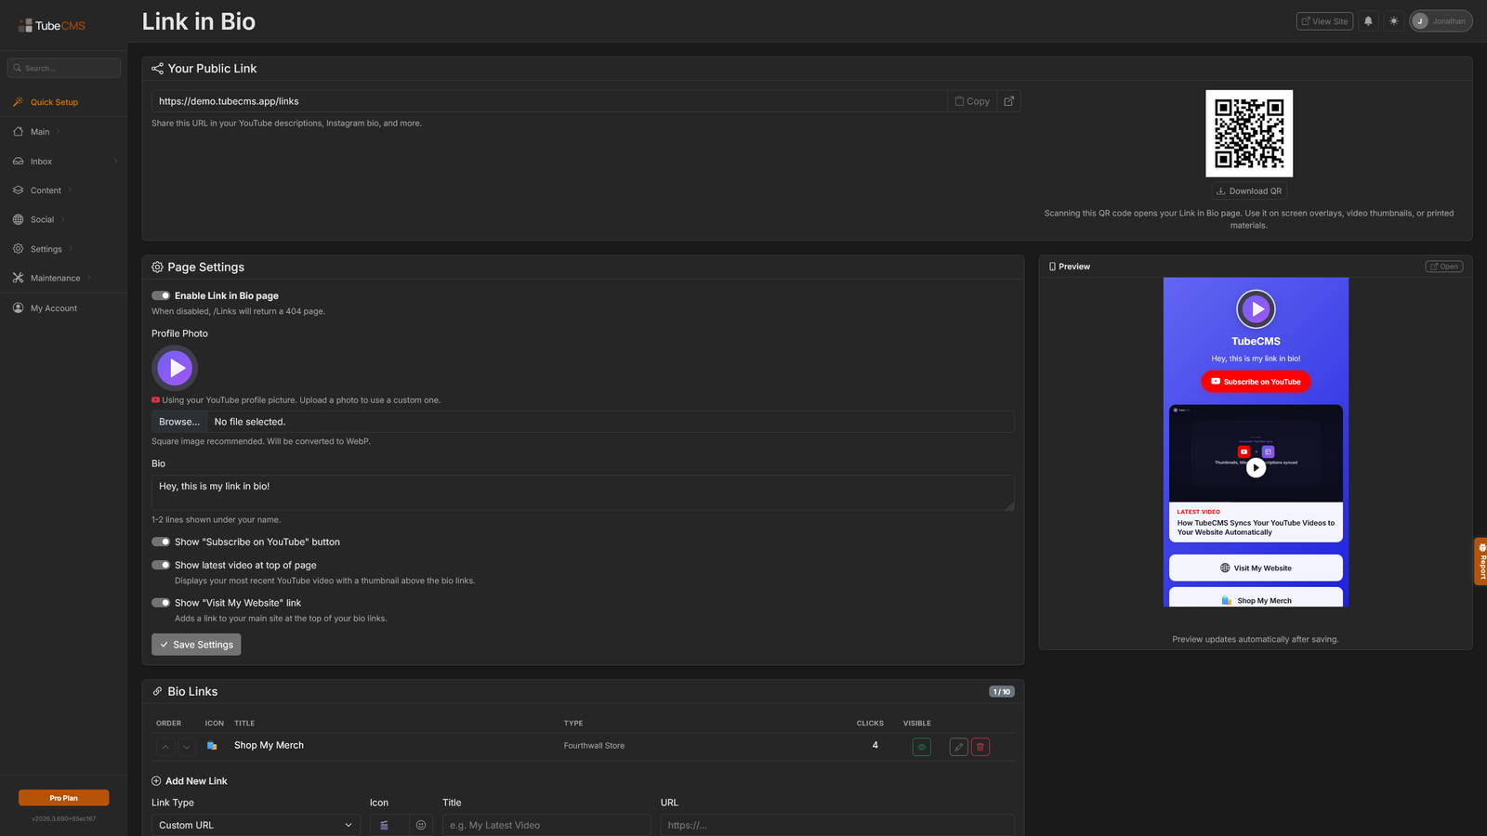Open the Social section in the sidebar

click(x=41, y=219)
